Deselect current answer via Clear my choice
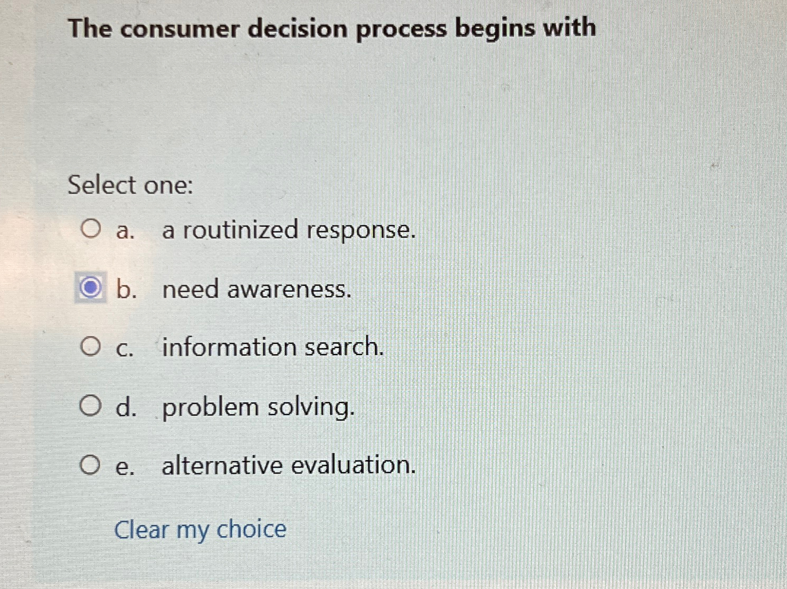 [201, 529]
